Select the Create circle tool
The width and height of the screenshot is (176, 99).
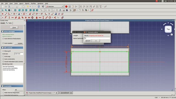click(14, 14)
